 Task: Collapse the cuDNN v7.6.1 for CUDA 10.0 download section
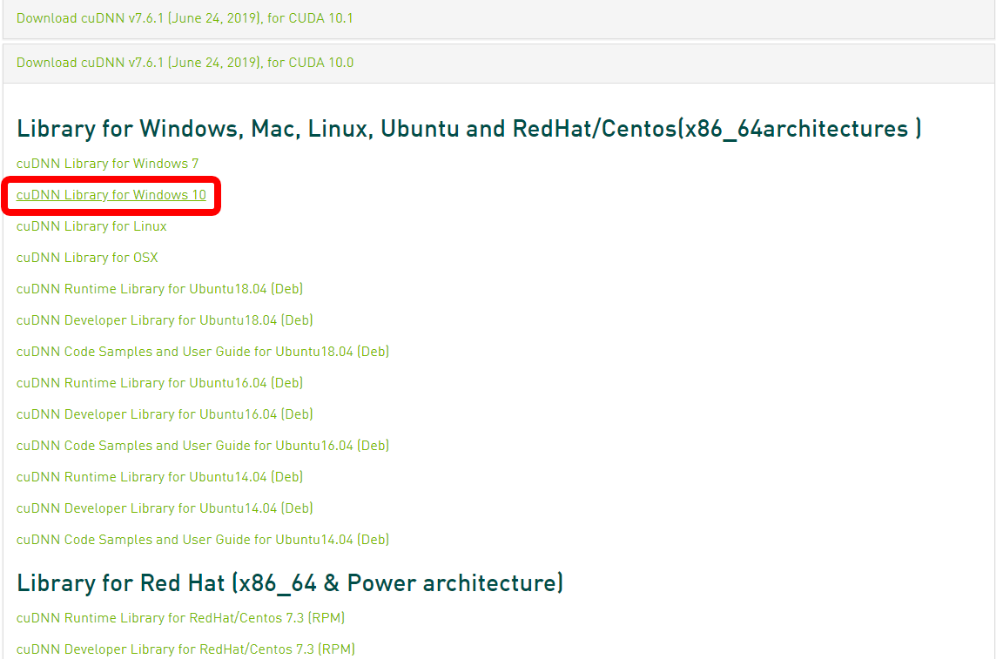coord(185,62)
